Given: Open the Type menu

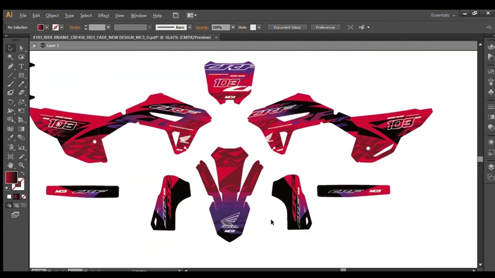Looking at the screenshot, I should coord(69,15).
